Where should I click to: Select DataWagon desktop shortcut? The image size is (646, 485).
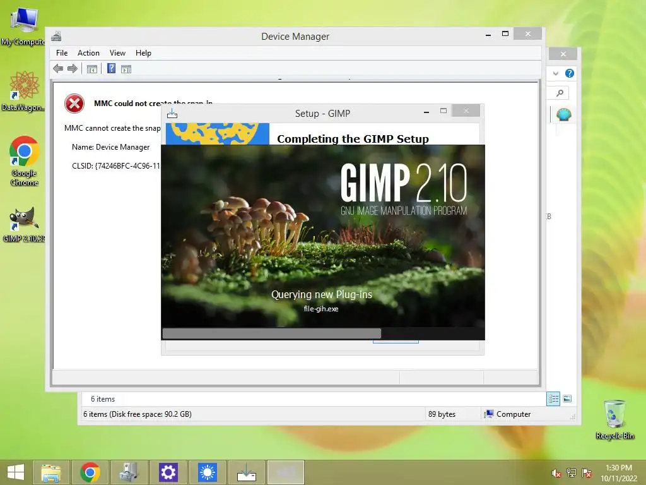23,91
